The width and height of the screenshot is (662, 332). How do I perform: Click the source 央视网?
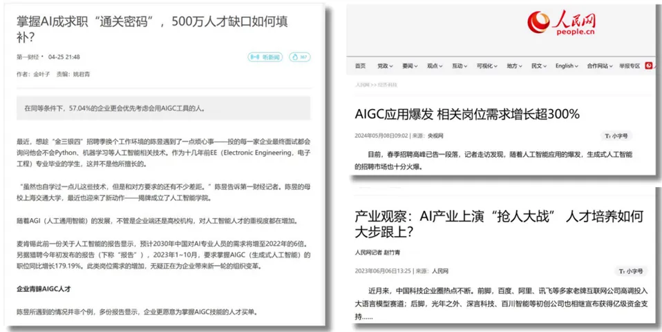click(x=437, y=136)
